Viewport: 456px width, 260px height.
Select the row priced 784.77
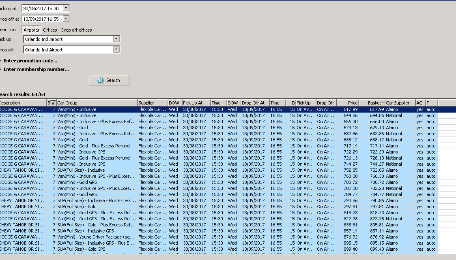(219, 195)
